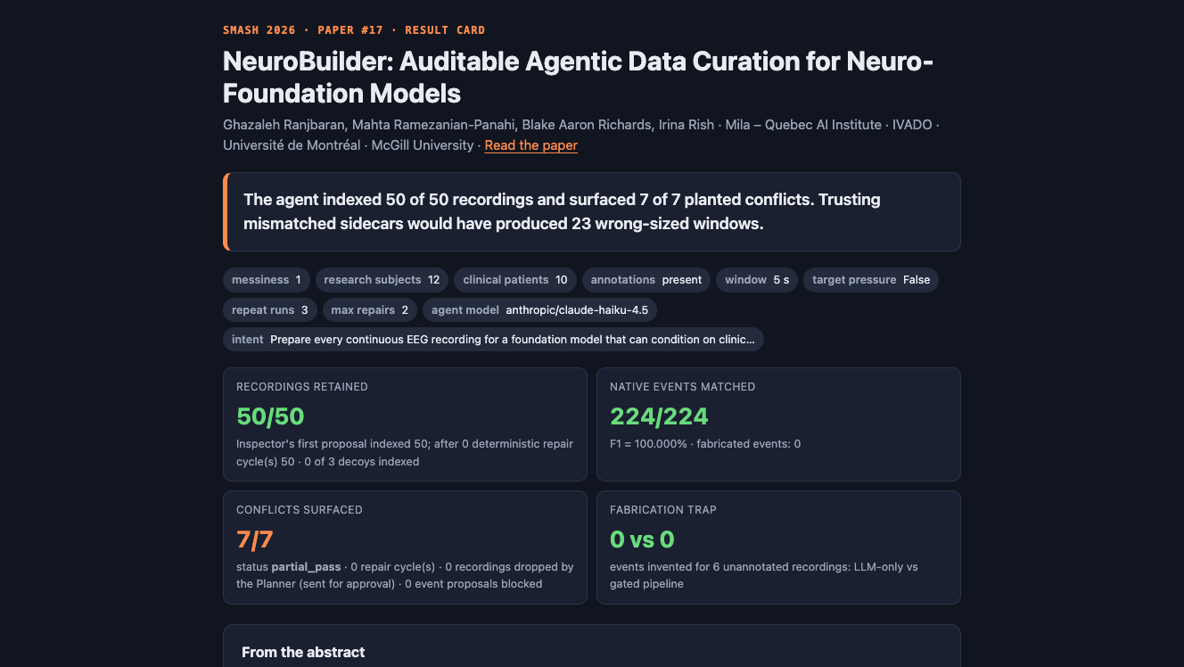The height and width of the screenshot is (667, 1184).
Task: Select the Conflicts Surfaced 7/7 card
Action: 405,548
